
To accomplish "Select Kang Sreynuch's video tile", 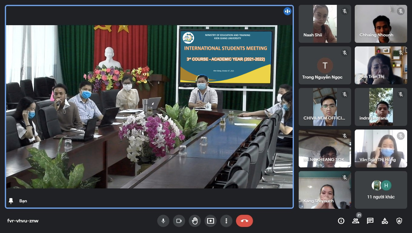I will [x=325, y=190].
